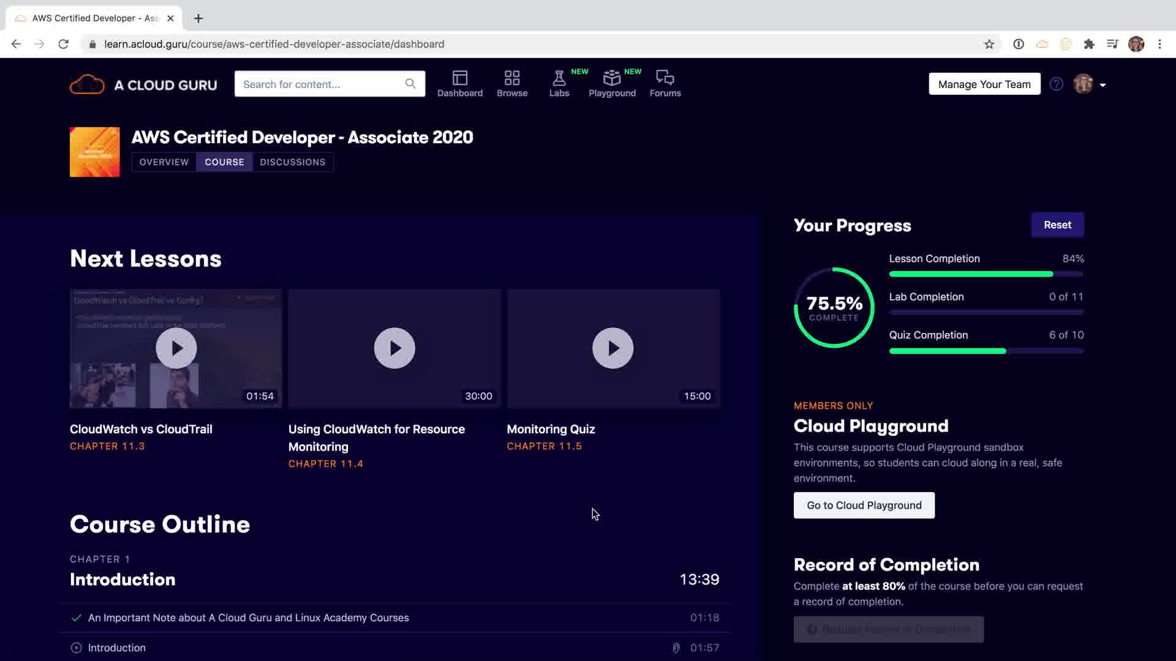1176x661 pixels.
Task: Open the browser extensions puzzle icon
Action: pos(1088,44)
